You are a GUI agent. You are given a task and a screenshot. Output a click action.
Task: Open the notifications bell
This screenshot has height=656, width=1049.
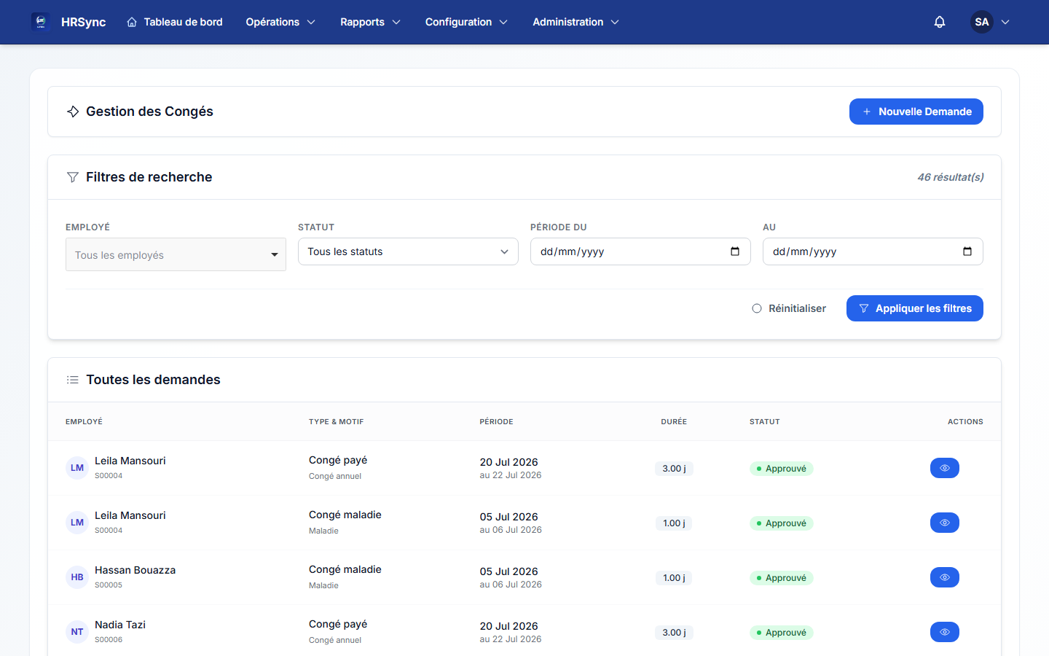point(940,22)
